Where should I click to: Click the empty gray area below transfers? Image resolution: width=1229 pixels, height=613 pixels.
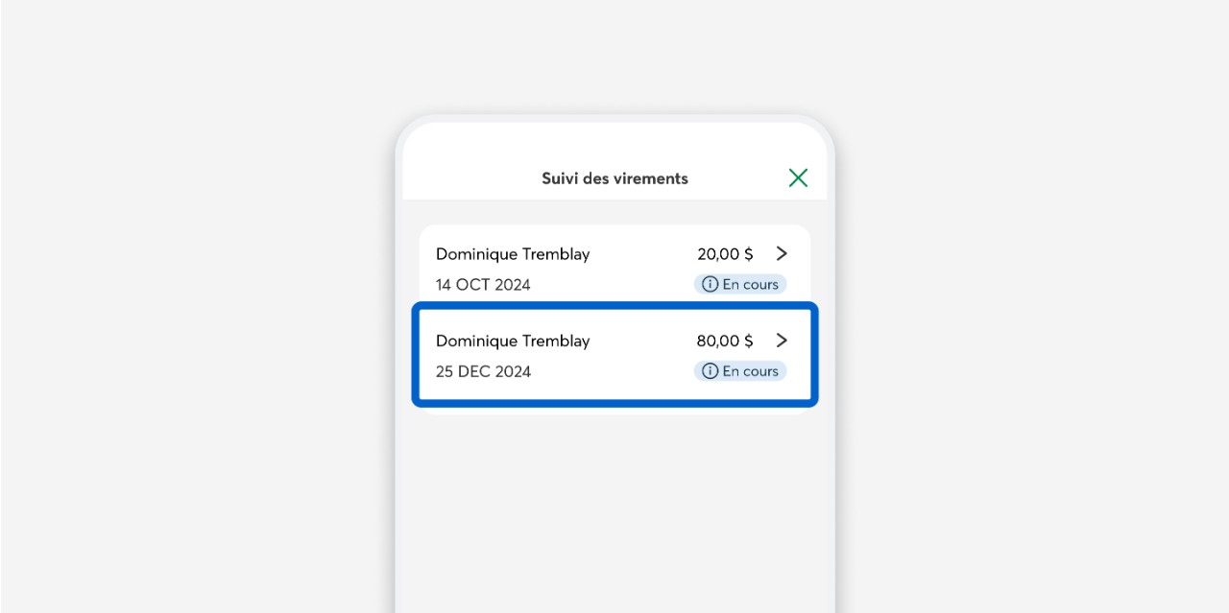coord(614,508)
